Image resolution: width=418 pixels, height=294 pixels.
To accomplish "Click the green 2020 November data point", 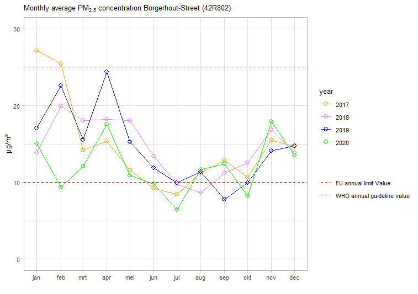I will click(x=271, y=121).
